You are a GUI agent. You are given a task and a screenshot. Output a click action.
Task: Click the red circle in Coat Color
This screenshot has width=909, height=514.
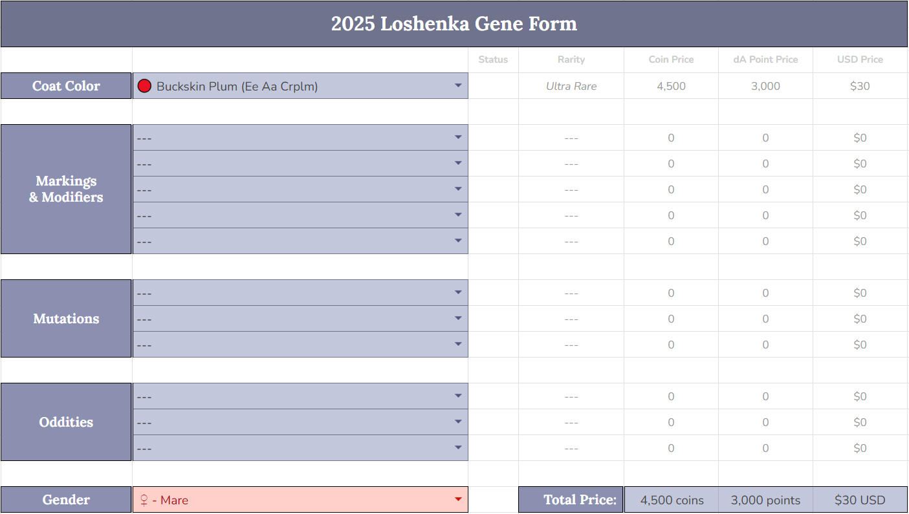[x=144, y=86]
